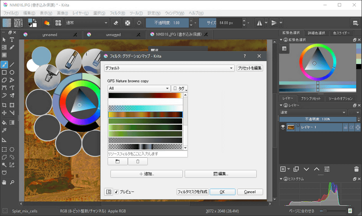This screenshot has width=362, height=216.
Task: Open the 通常 blending mode dropdown in toolbar
Action: pos(87,23)
